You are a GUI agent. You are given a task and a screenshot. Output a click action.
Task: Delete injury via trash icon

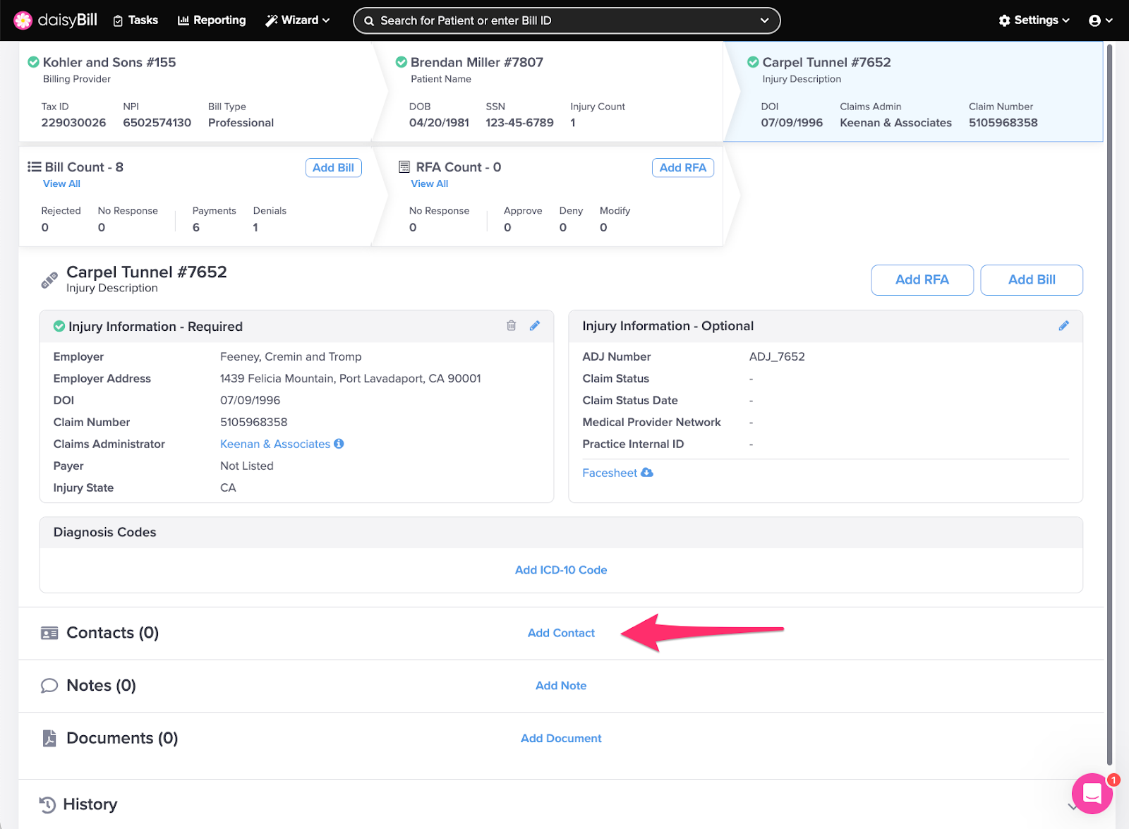point(512,325)
